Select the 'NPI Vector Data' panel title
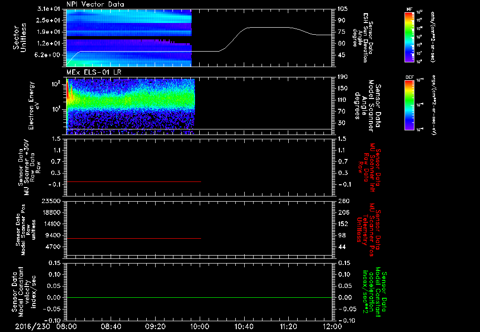Screen dimensions: 480x332 point(95,4)
